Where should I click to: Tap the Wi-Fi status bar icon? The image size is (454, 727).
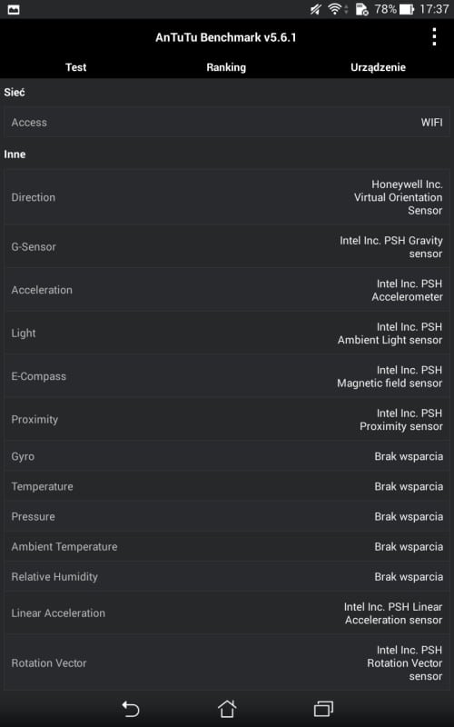pyautogui.click(x=335, y=9)
